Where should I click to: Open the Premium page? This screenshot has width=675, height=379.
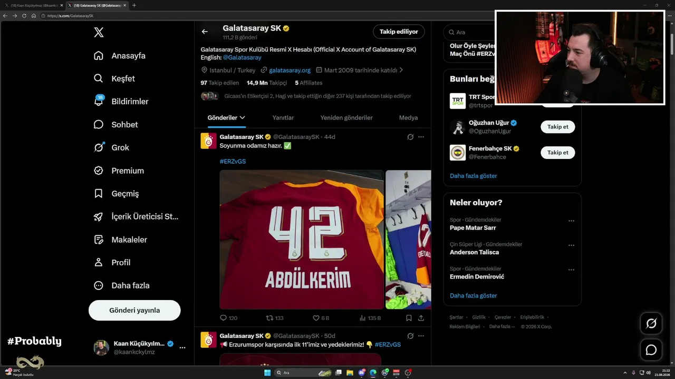(119, 171)
